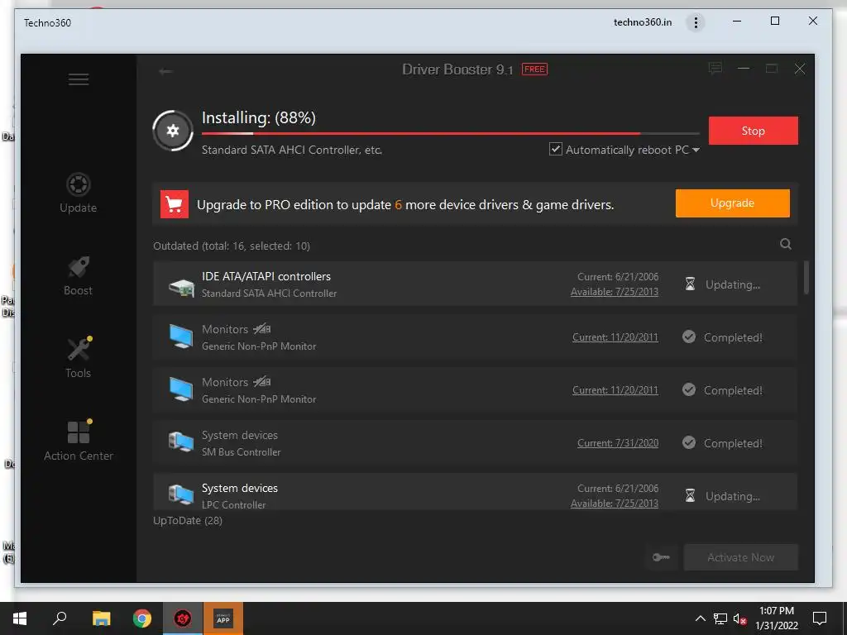The height and width of the screenshot is (635, 847).
Task: Open the Action Center section
Action: pos(79,441)
